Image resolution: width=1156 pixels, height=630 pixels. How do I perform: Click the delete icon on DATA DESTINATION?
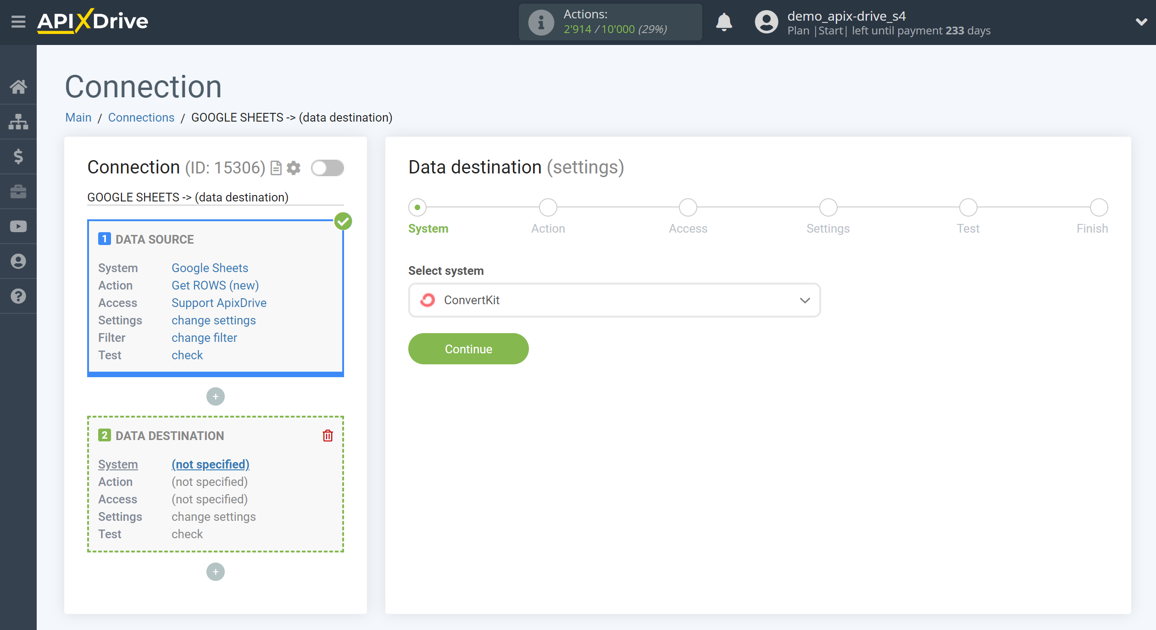point(328,436)
